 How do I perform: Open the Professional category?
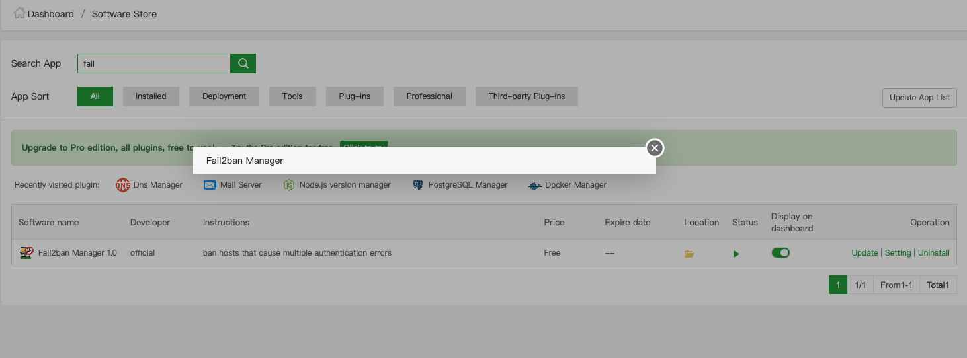tap(429, 96)
